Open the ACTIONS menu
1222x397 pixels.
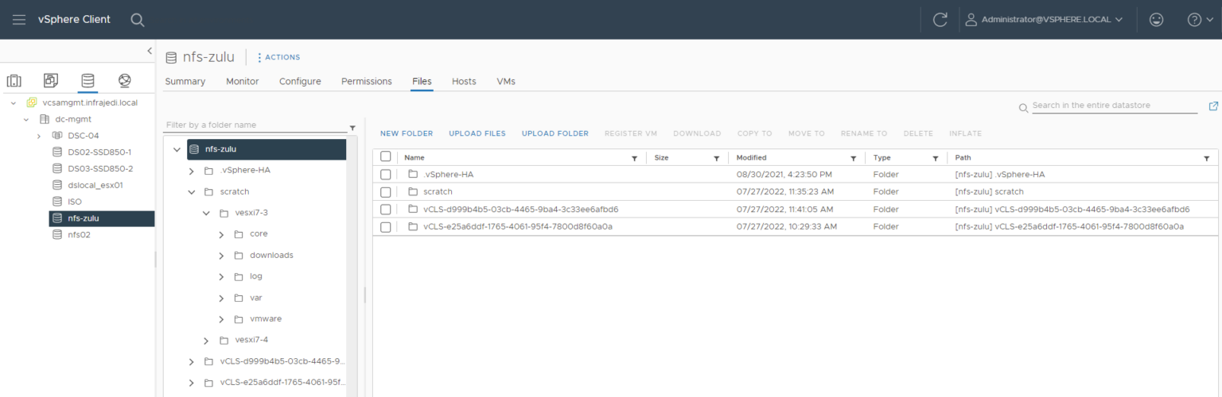pyautogui.click(x=278, y=57)
